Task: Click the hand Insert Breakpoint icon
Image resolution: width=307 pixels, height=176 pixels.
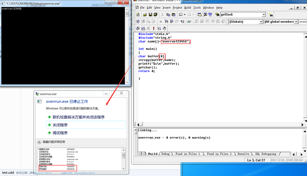Action: point(164,28)
